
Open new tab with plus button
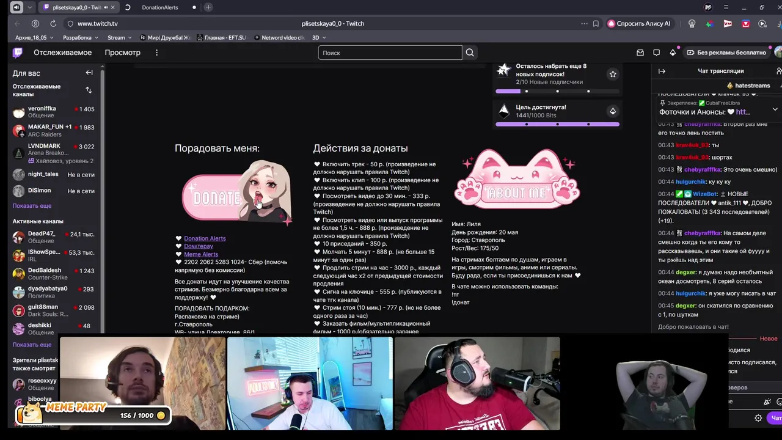[208, 7]
